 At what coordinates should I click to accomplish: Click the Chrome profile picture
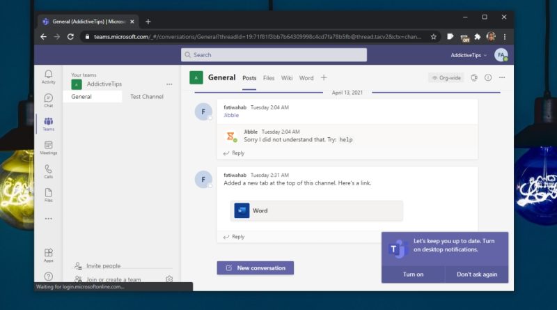491,36
